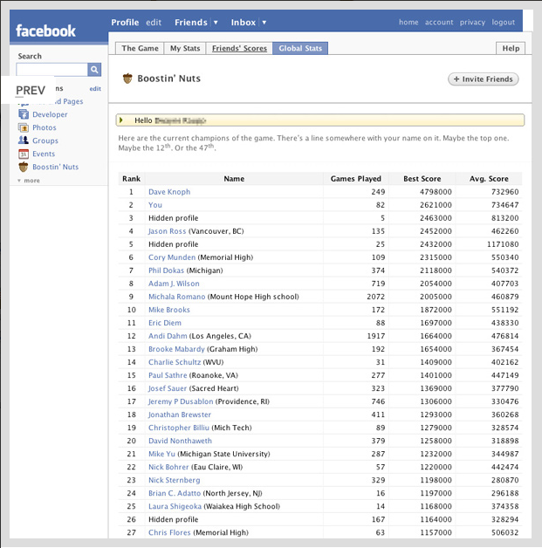Click the logout link

[504, 22]
